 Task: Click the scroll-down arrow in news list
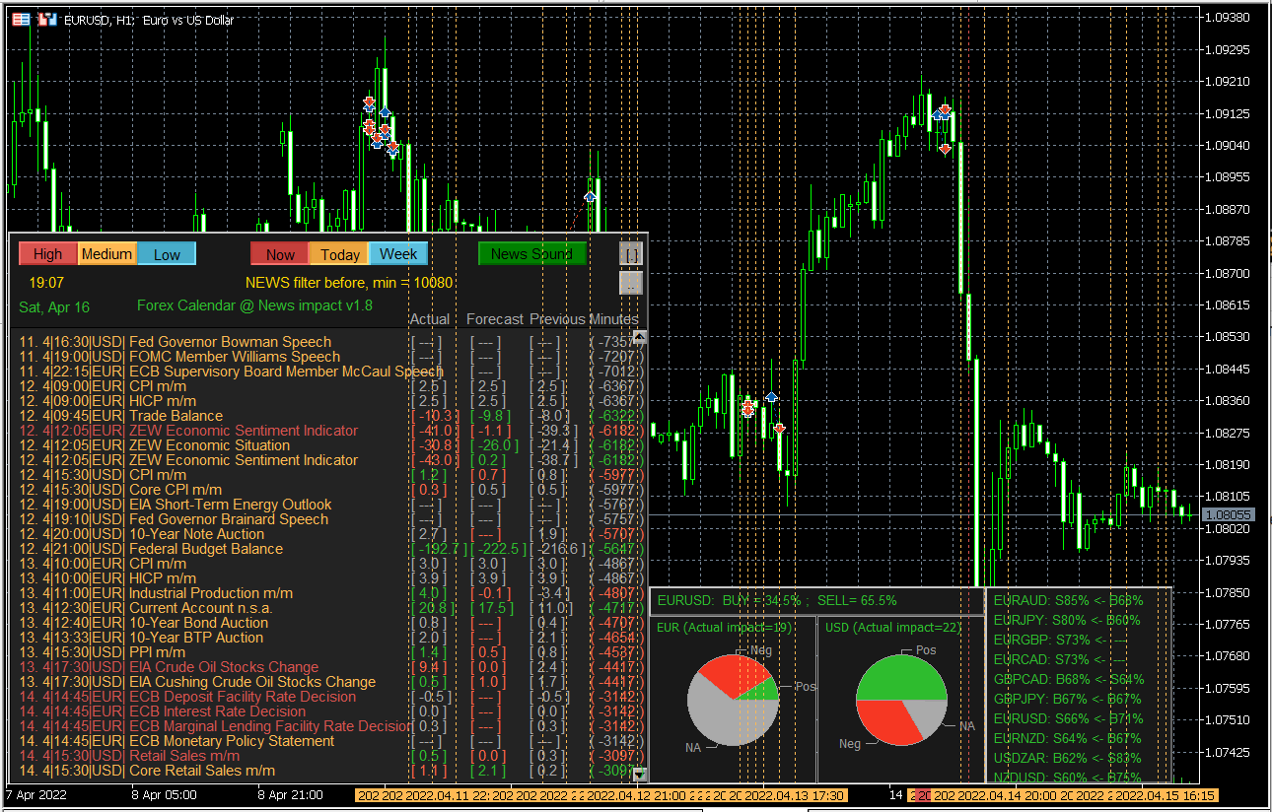(x=640, y=775)
